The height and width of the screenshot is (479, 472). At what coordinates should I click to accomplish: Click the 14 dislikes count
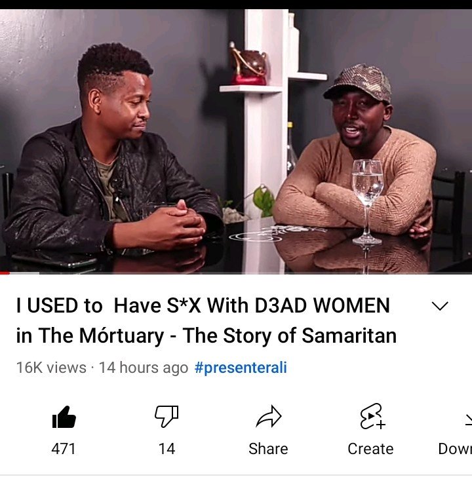tap(167, 449)
